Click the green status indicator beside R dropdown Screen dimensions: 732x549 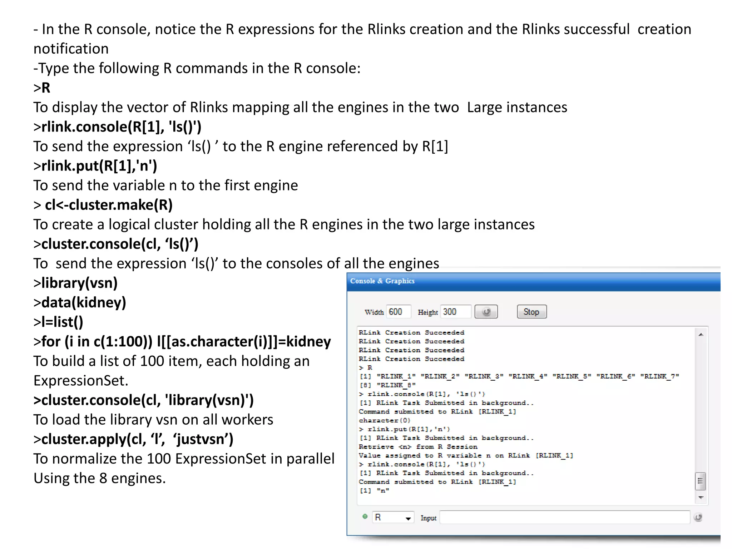[365, 516]
